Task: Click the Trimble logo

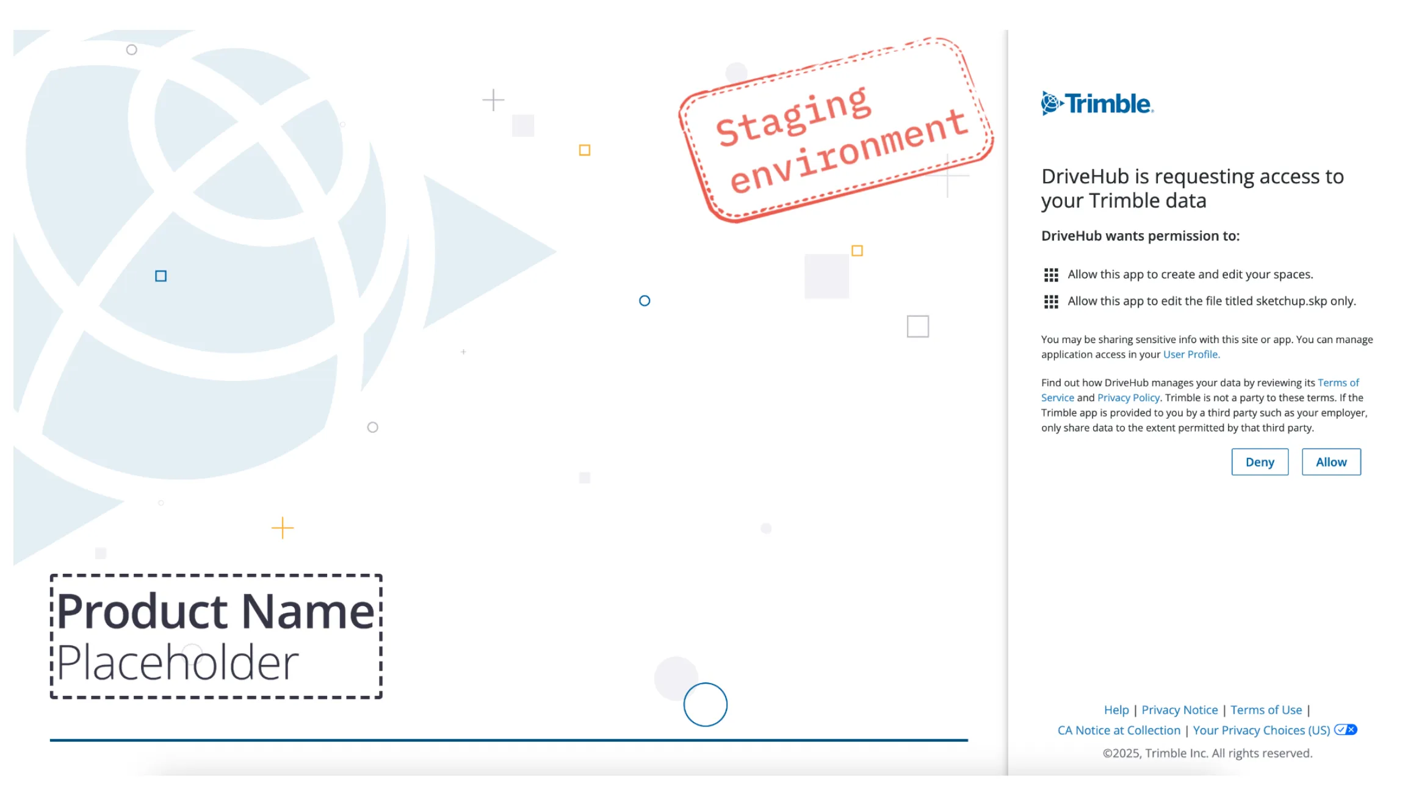Action: tap(1097, 103)
